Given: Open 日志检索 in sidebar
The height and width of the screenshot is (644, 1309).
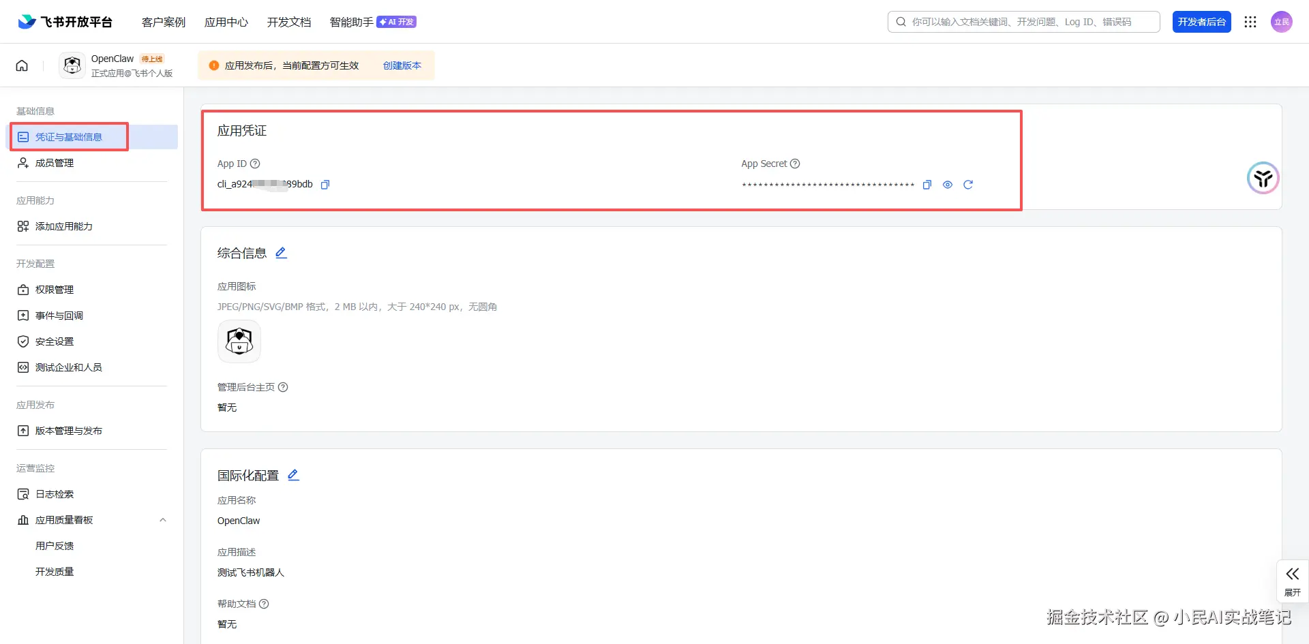Looking at the screenshot, I should [x=92, y=494].
